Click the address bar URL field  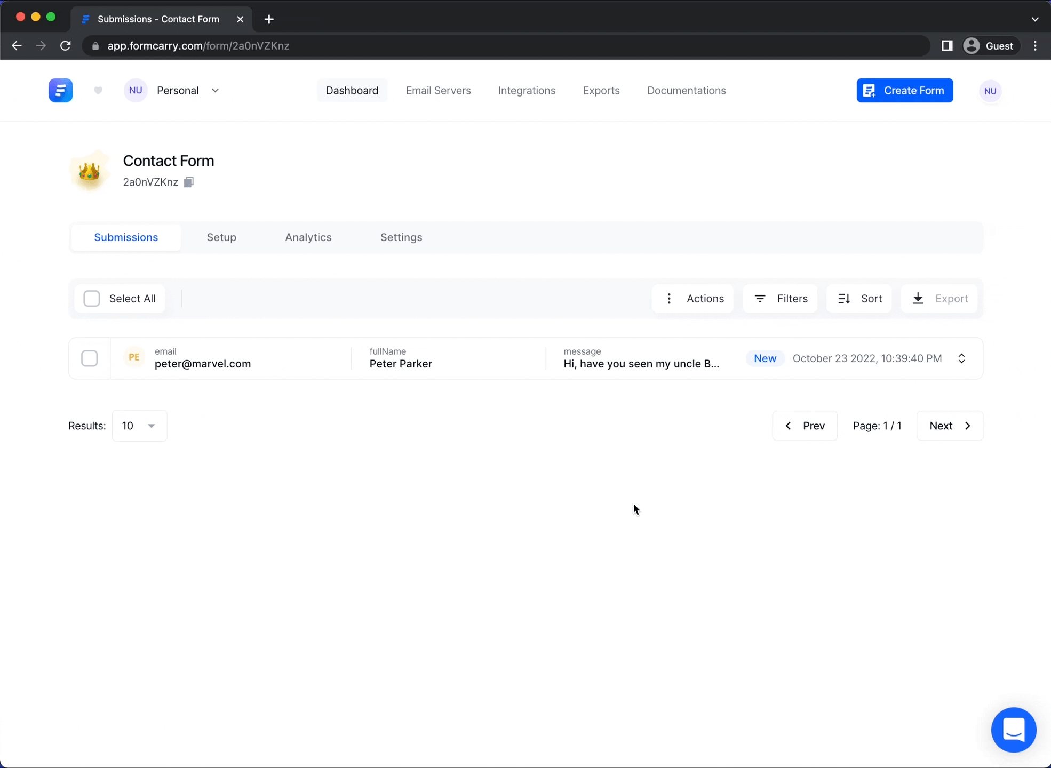tap(507, 46)
